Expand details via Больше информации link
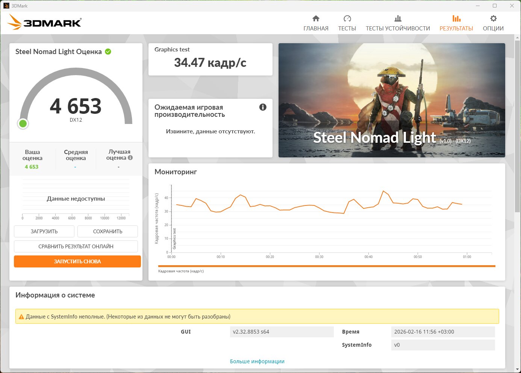Screen dimensions: 521x373 (257, 361)
